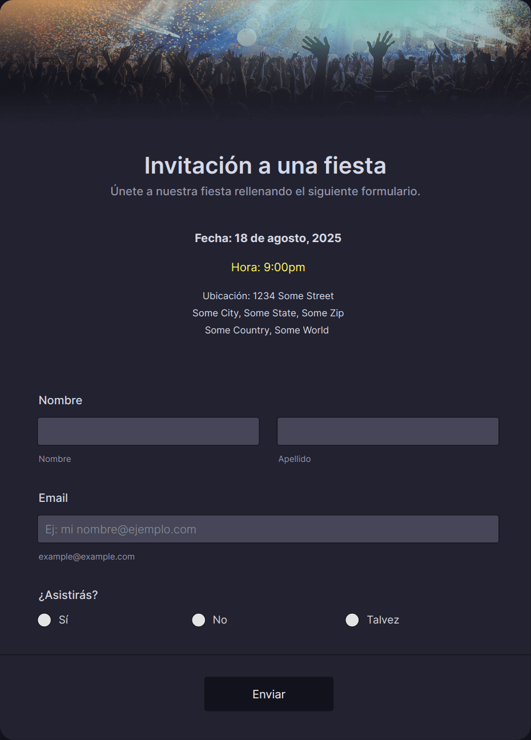Click the Ubicación 1234 Some Street line
Screen dimensions: 531x740
(268, 296)
